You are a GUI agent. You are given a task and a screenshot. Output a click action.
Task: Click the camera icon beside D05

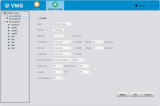[9, 36]
